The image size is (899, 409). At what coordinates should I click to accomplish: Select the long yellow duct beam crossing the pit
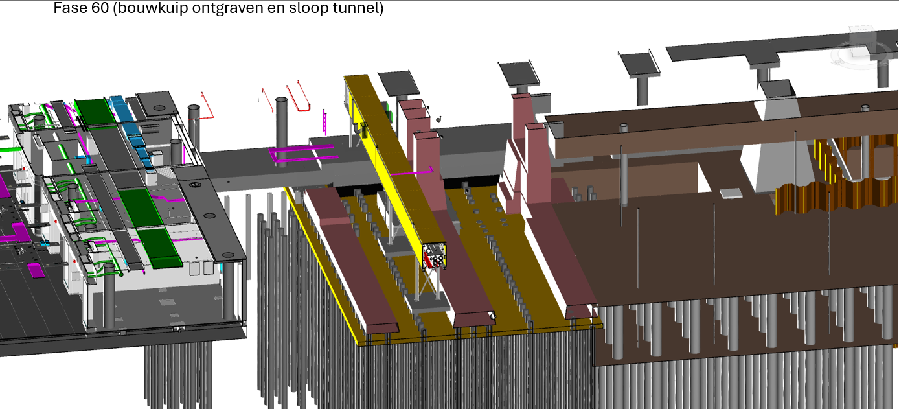click(382, 149)
